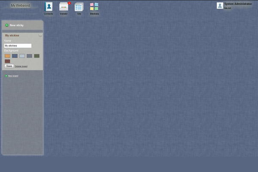The width and height of the screenshot is (258, 172).
Task: Choose the orange cork background swatch
Action: point(7,56)
